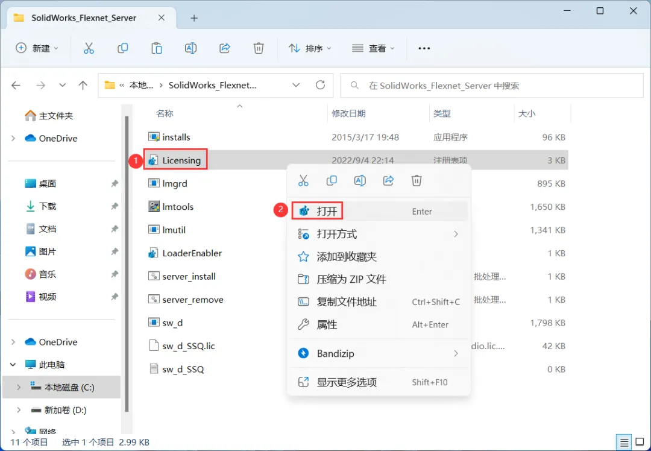This screenshot has height=451, width=651.
Task: Close the SolidWorks_Flexnet_Server tab
Action: point(162,18)
